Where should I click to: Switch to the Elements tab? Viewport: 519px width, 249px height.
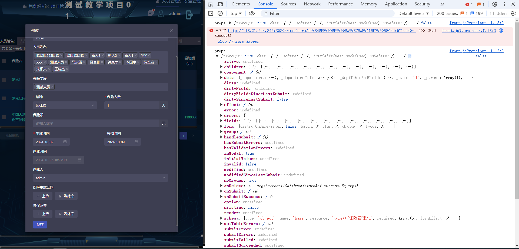(241, 4)
